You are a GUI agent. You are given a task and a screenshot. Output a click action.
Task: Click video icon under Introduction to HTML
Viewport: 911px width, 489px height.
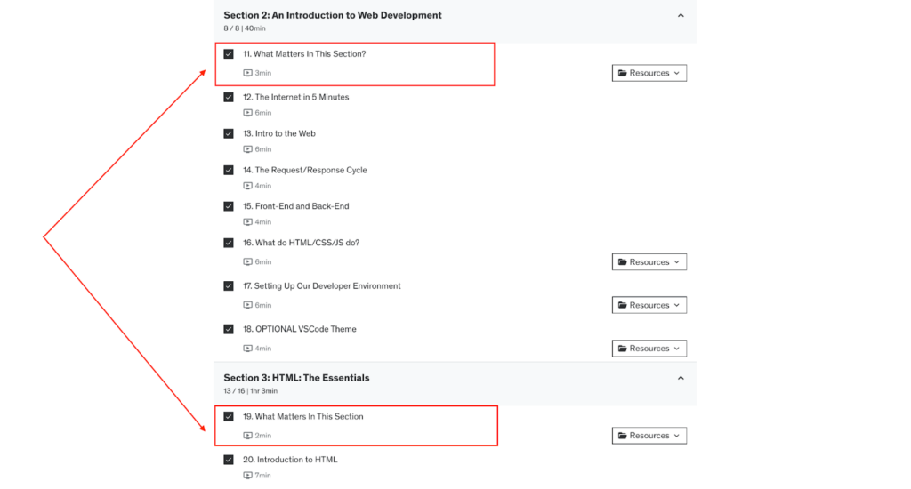pyautogui.click(x=247, y=475)
